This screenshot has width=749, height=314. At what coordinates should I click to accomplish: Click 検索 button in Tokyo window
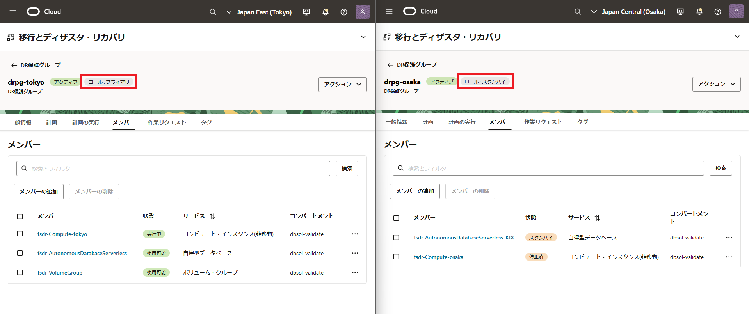coord(347,169)
